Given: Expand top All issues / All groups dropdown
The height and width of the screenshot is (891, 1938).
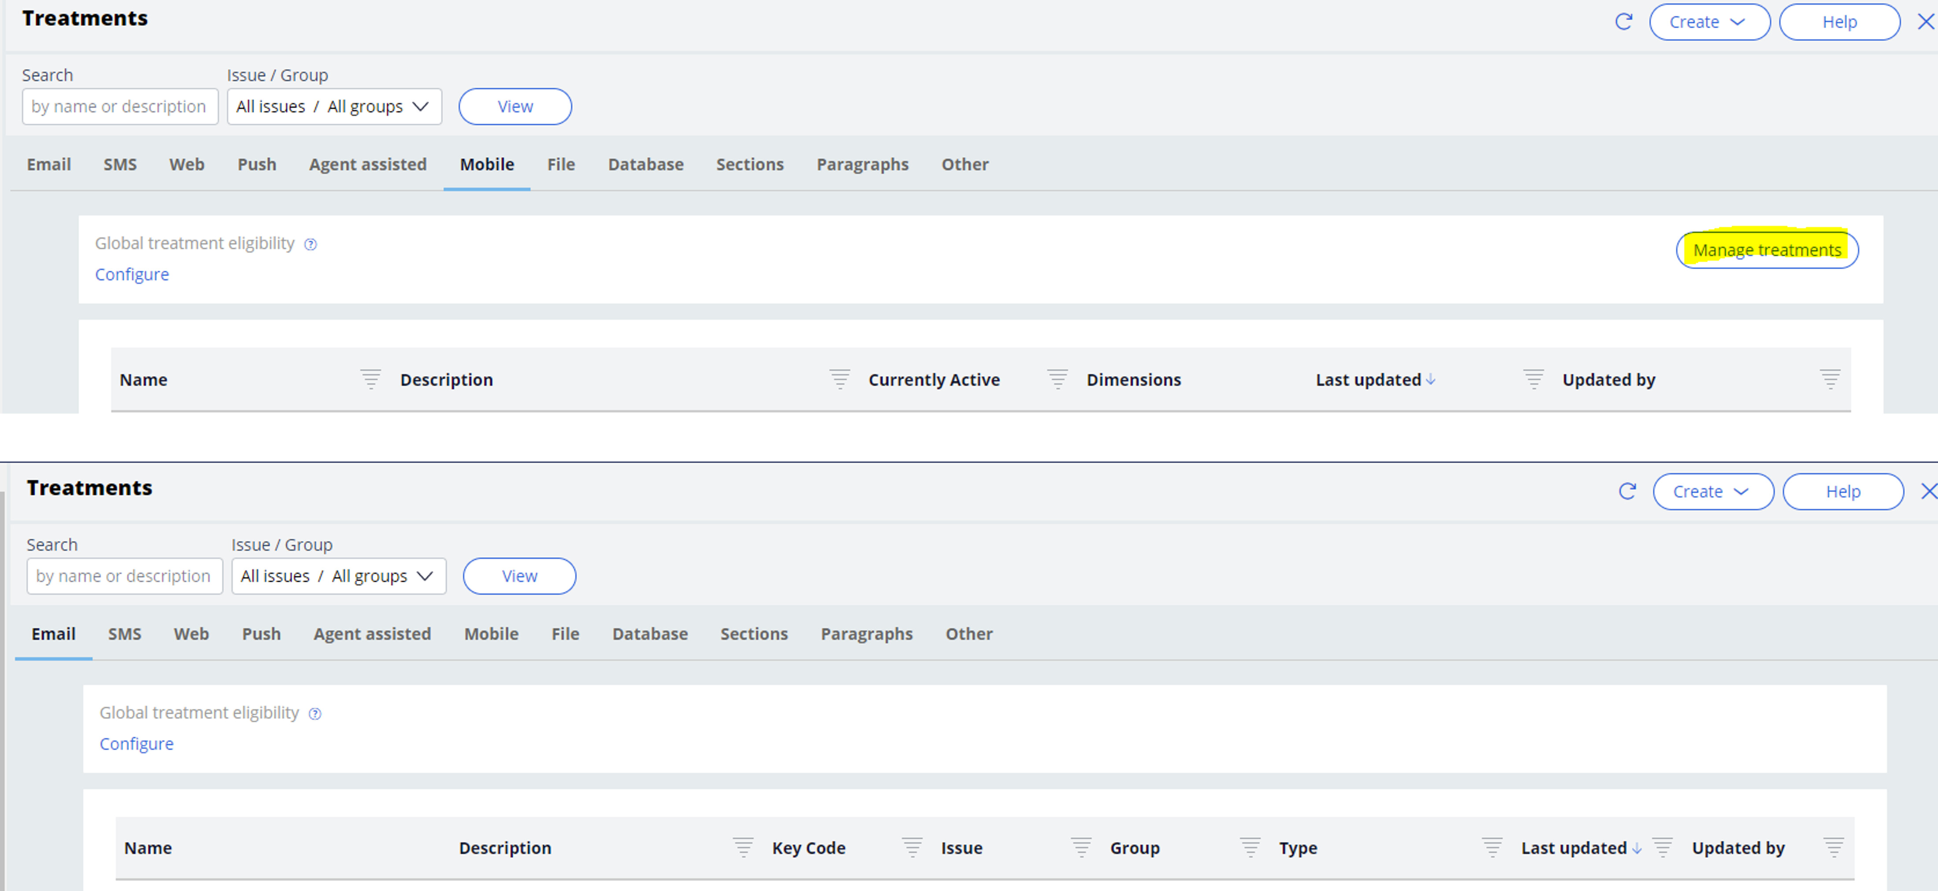Looking at the screenshot, I should pyautogui.click(x=334, y=107).
